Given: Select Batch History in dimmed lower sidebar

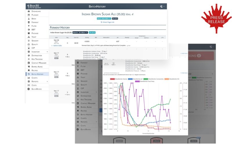Looking at the screenshot, I should coord(86,115).
